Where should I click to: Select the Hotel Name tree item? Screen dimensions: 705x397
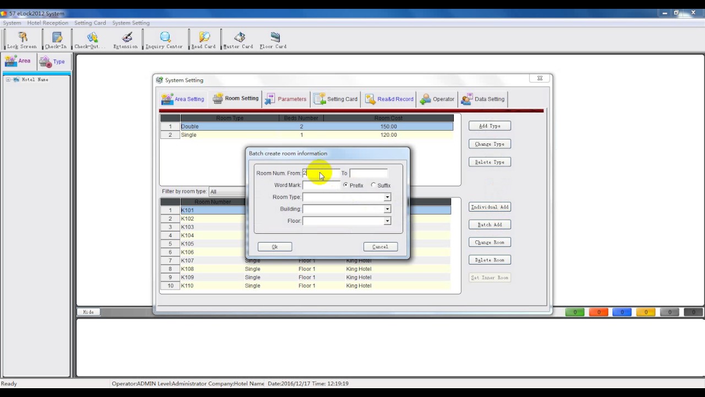pos(35,79)
